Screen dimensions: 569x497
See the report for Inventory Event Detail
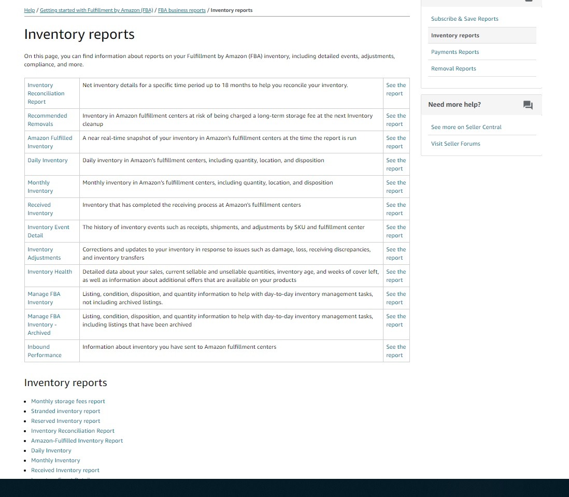pyautogui.click(x=396, y=231)
